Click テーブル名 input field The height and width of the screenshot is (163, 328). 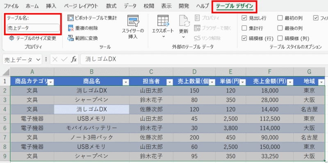tap(33, 28)
